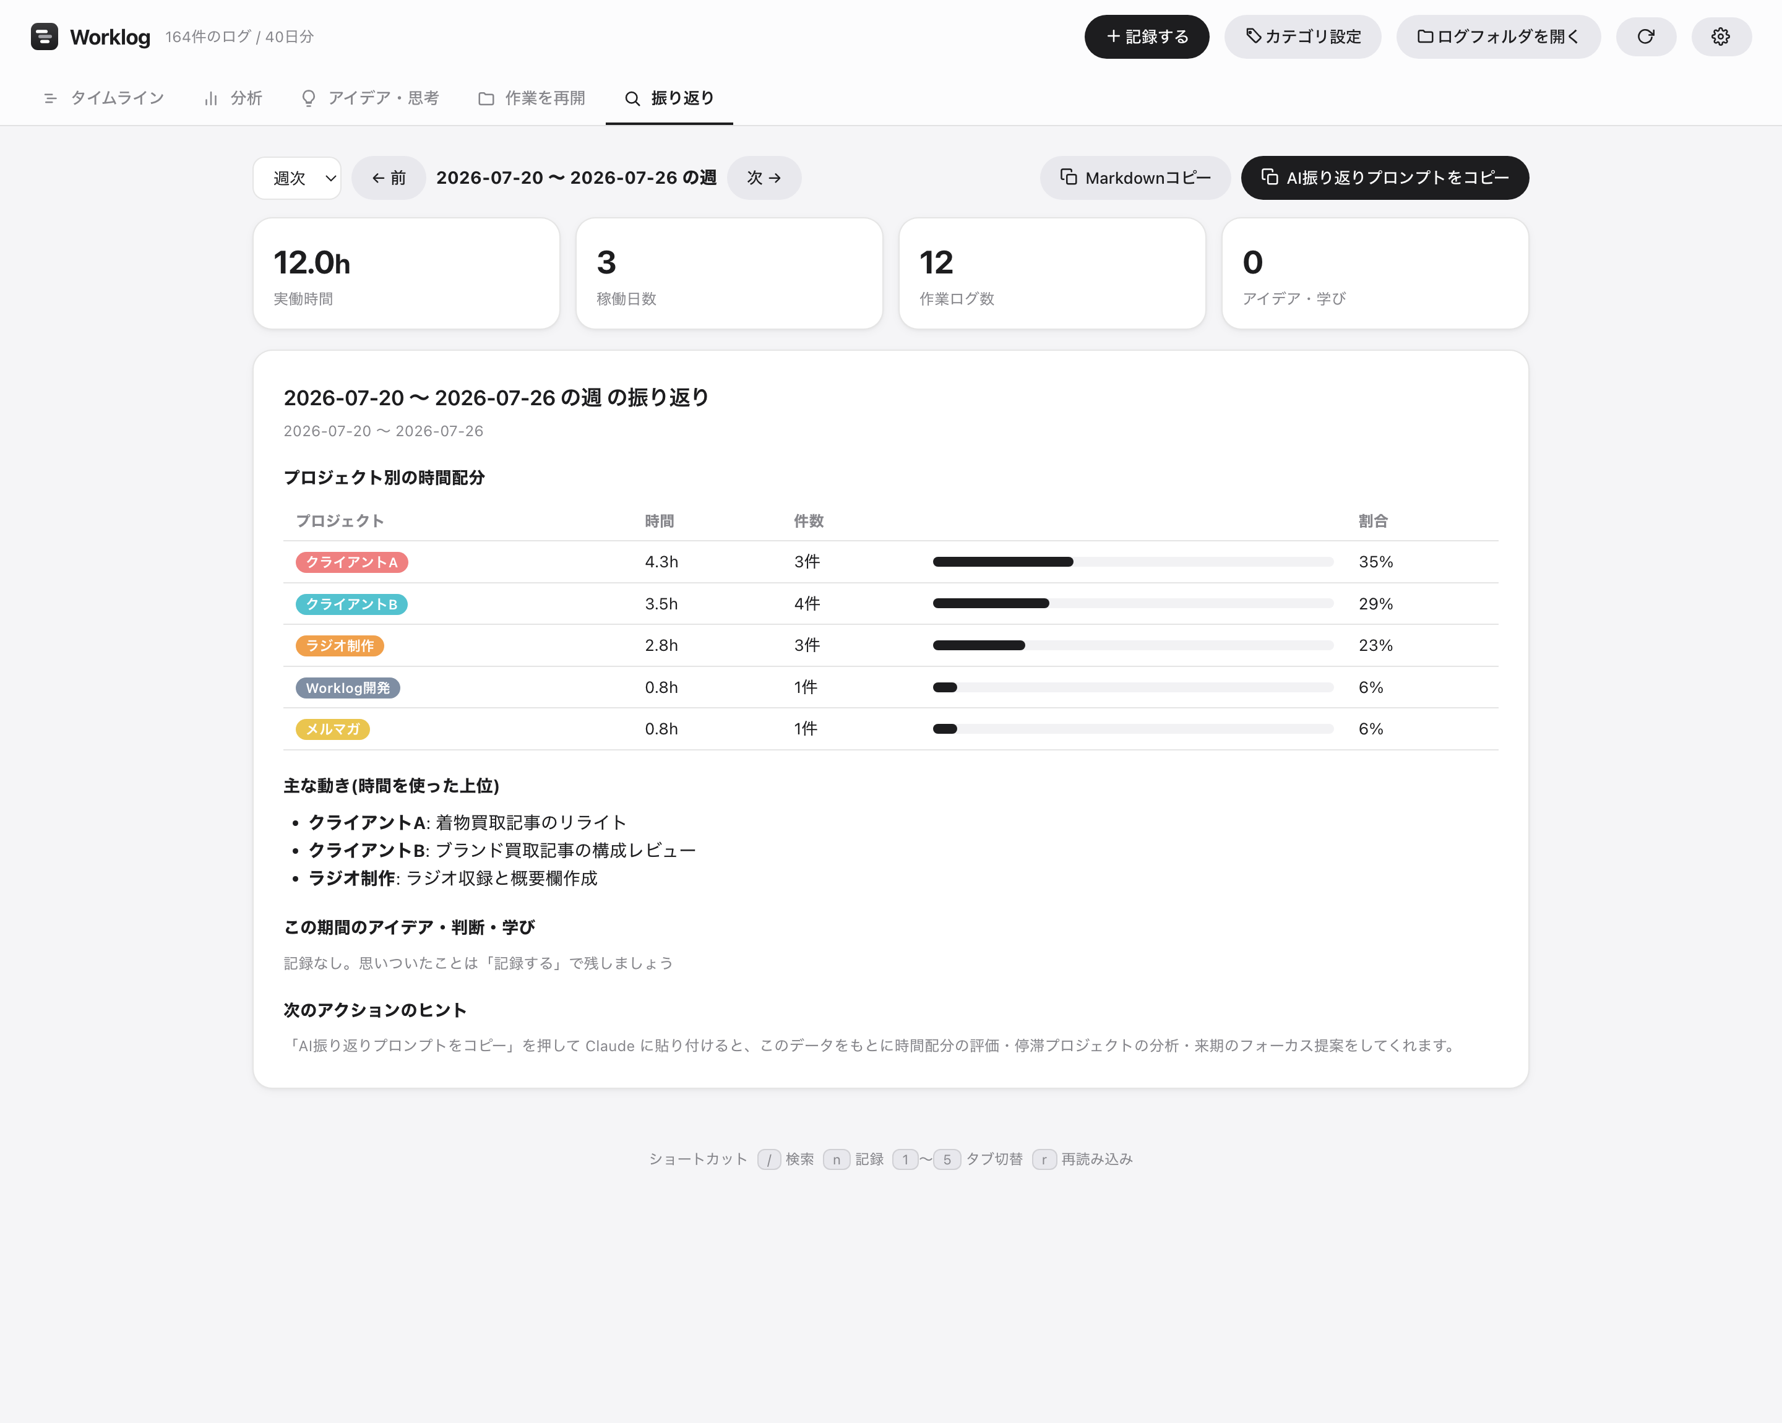Click the Worklog app logo icon
The width and height of the screenshot is (1782, 1423).
tap(44, 37)
